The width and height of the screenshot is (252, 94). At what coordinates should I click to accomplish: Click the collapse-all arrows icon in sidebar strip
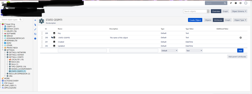point(35,29)
